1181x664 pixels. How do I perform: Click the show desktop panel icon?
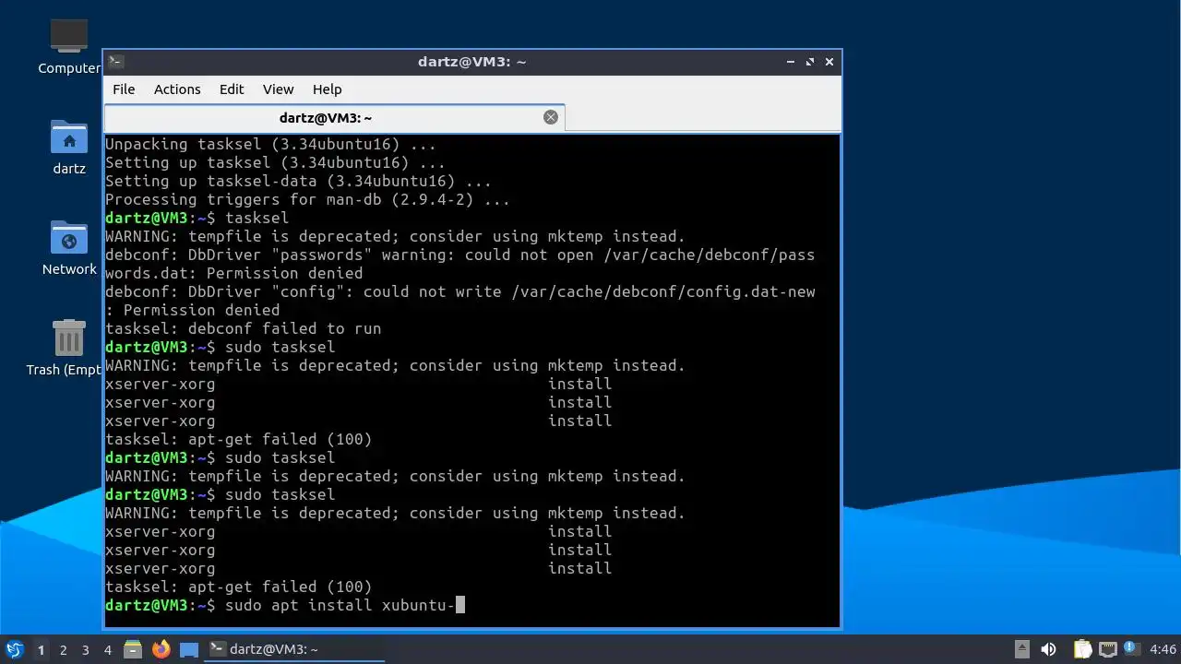[189, 649]
